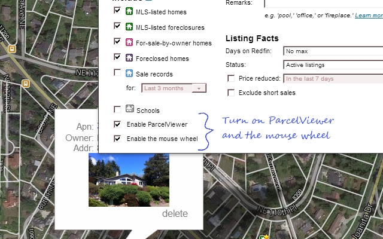This screenshot has width=383, height=239.
Task: Open the Status Active listings dropdown
Action: tap(333, 65)
